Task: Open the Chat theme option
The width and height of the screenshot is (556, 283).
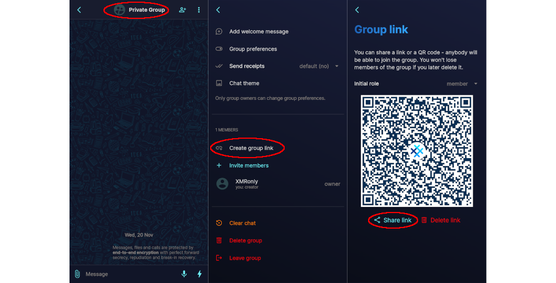Action: click(x=277, y=83)
